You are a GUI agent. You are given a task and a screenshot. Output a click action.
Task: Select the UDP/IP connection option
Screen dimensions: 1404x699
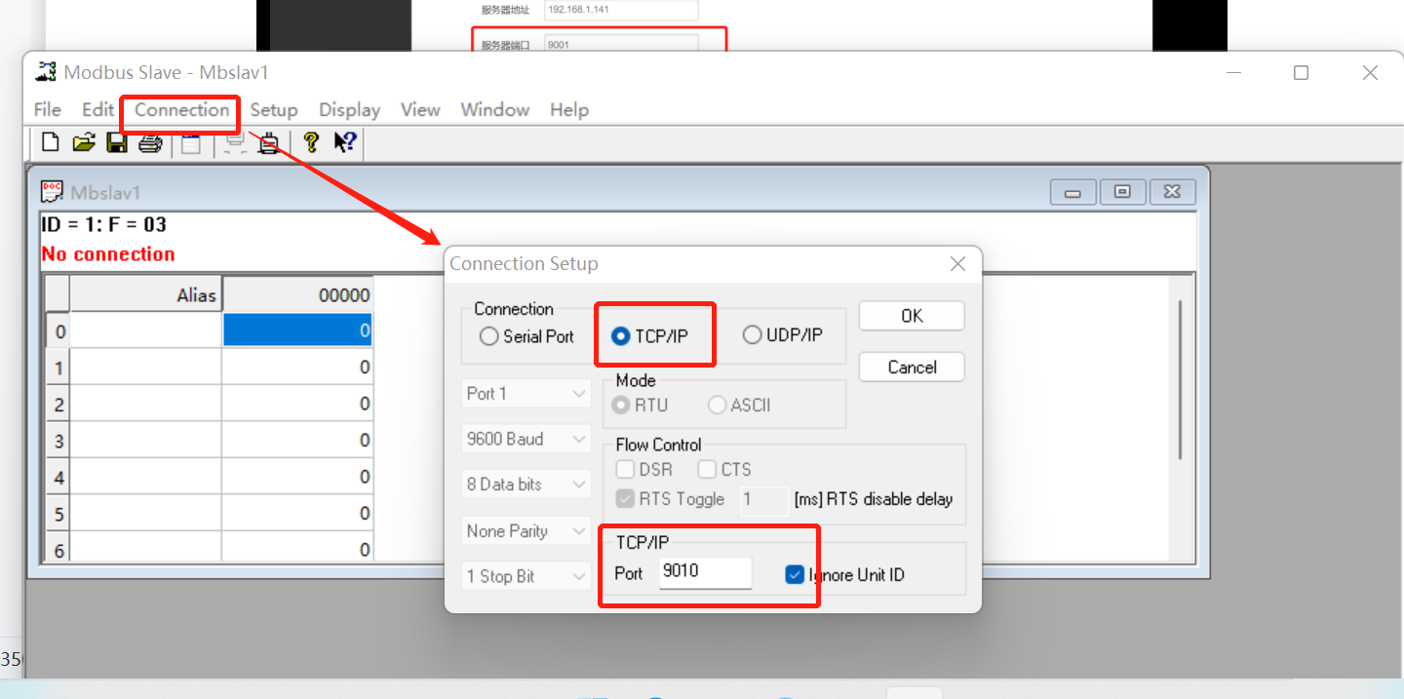[752, 335]
